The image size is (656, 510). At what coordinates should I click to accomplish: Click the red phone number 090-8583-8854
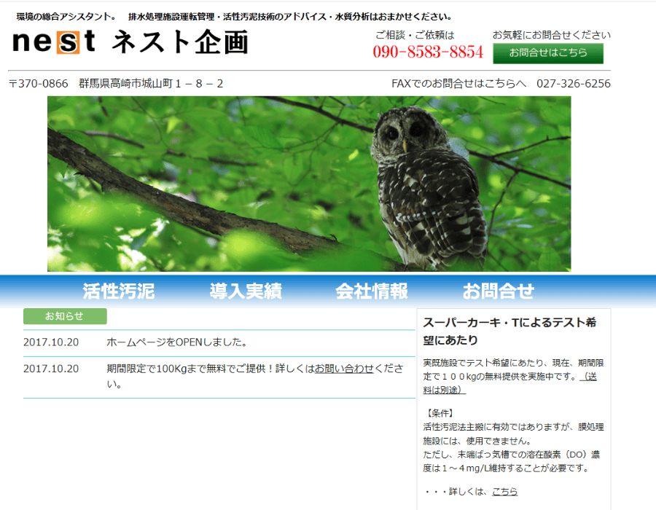pyautogui.click(x=428, y=52)
